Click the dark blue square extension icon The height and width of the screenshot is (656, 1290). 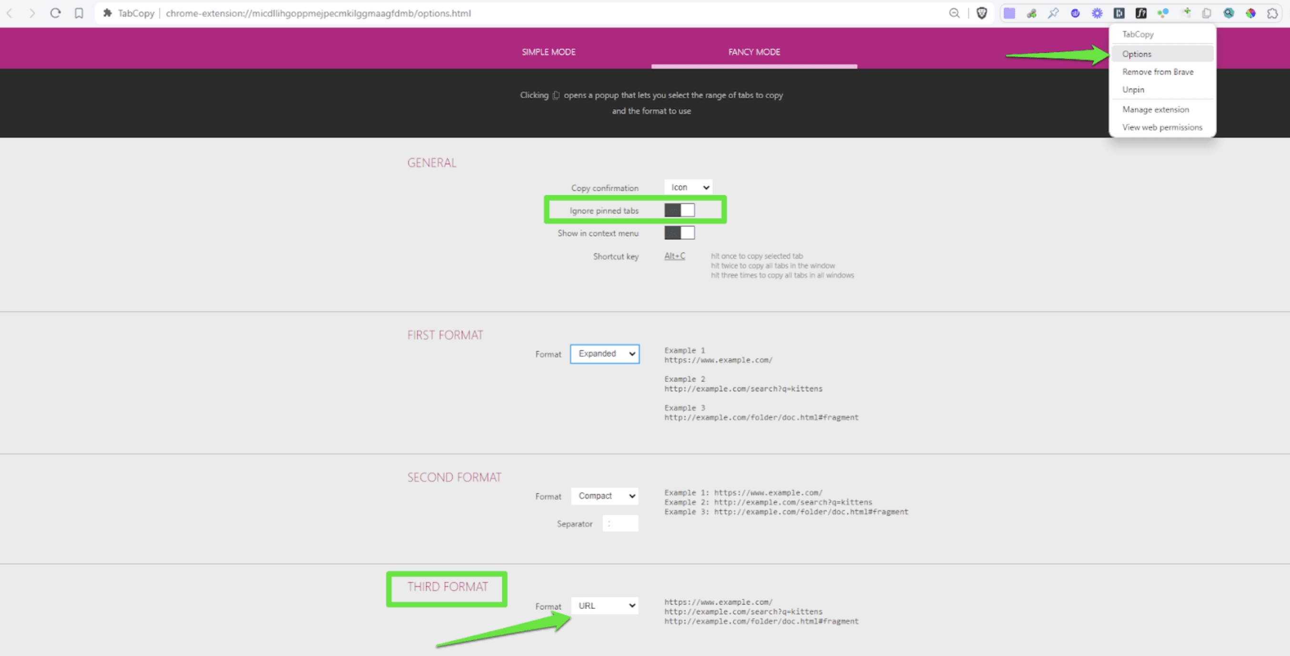click(1119, 13)
